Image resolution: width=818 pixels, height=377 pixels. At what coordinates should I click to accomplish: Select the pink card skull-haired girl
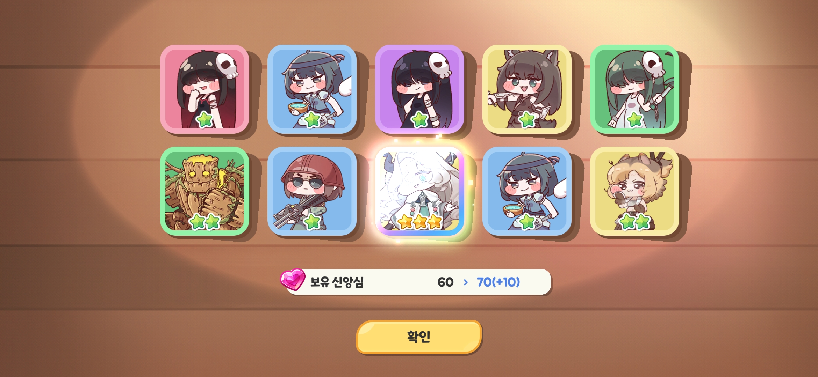click(204, 89)
